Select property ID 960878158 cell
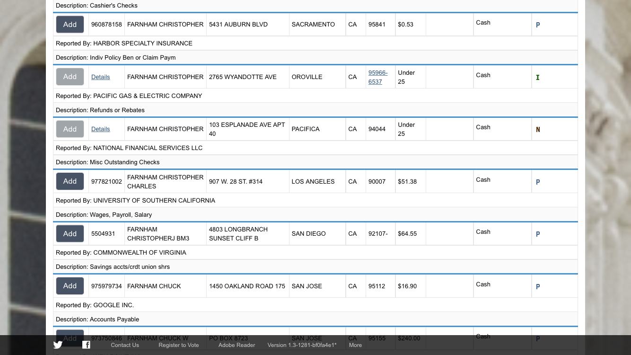631x355 pixels. (106, 25)
